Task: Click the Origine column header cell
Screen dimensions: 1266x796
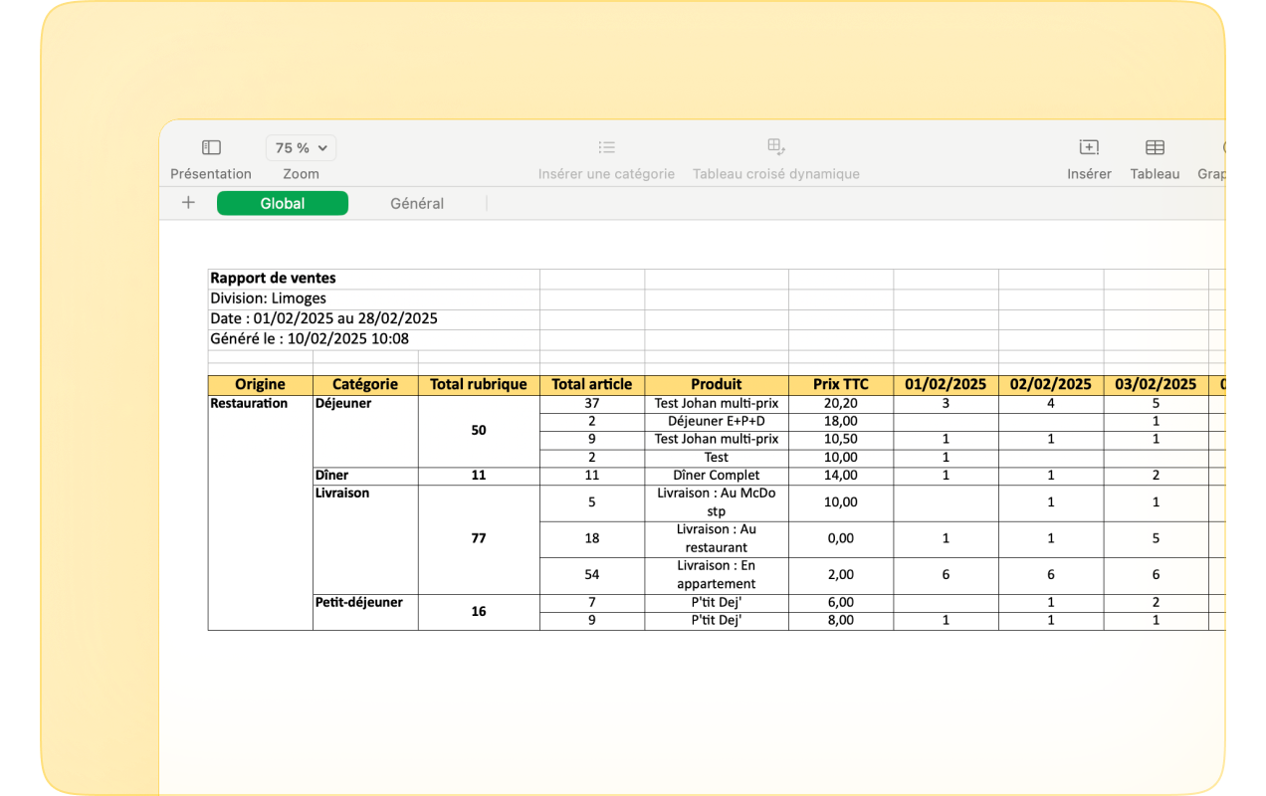Action: [x=260, y=384]
